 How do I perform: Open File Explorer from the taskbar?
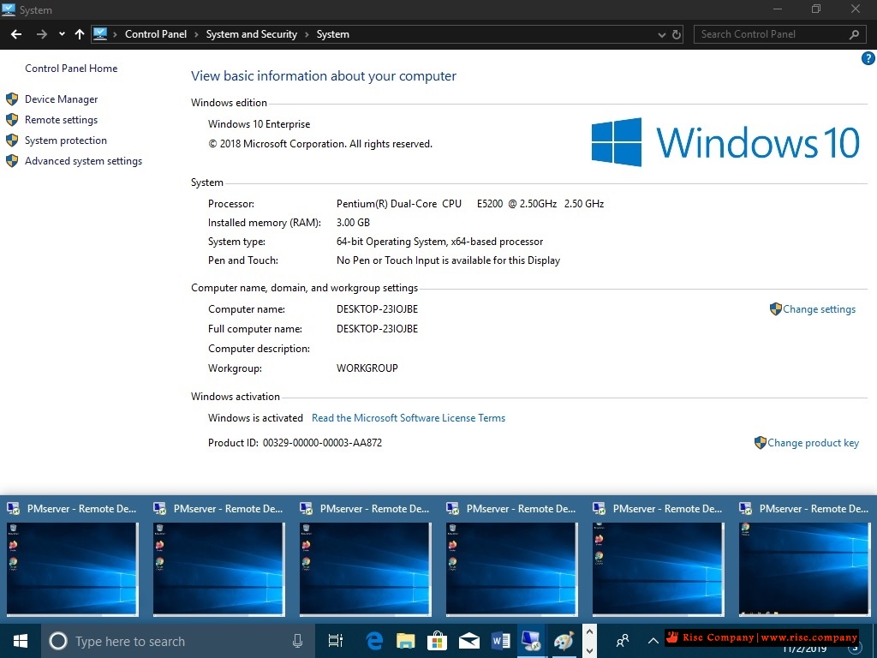pos(405,641)
